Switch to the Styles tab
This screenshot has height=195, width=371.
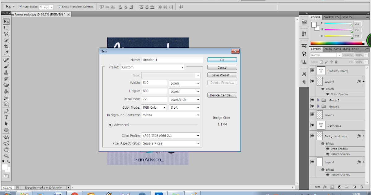click(x=347, y=17)
